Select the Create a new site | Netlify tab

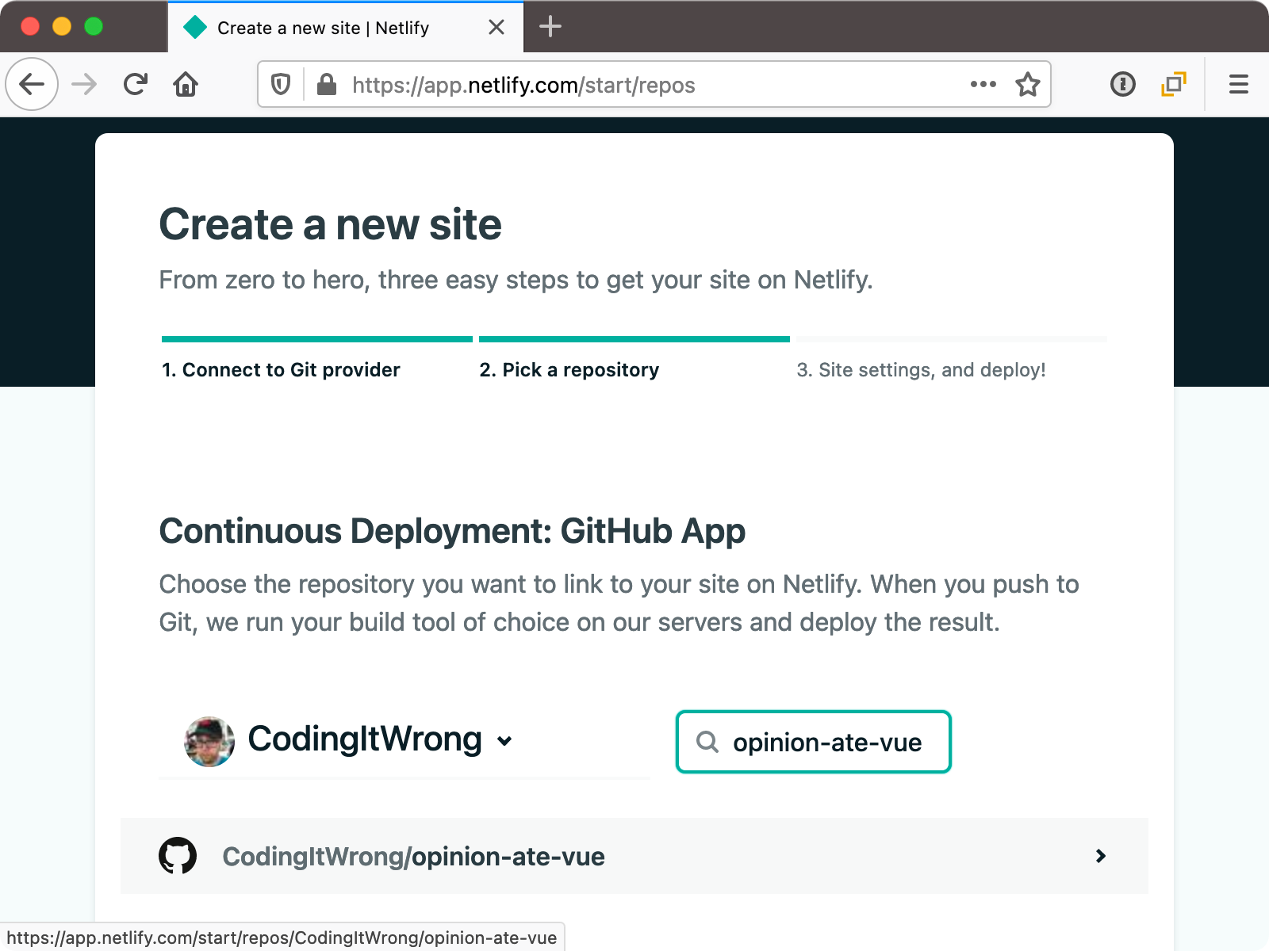(x=346, y=28)
